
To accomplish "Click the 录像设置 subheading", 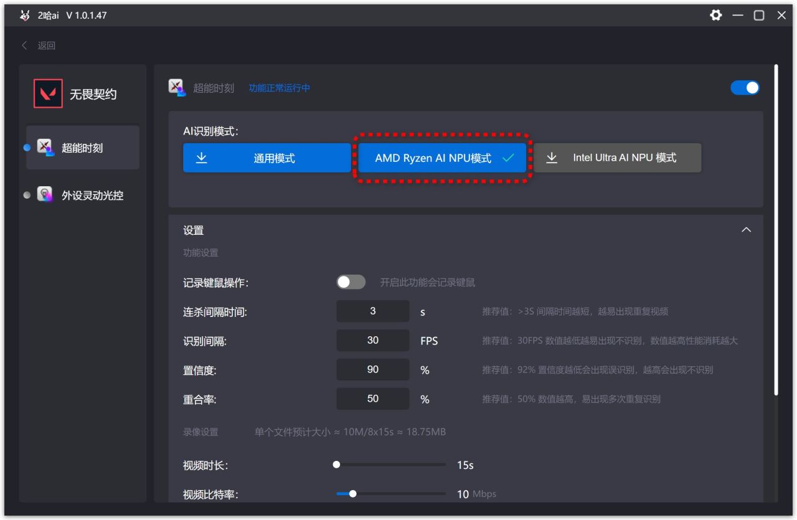I will (x=200, y=432).
